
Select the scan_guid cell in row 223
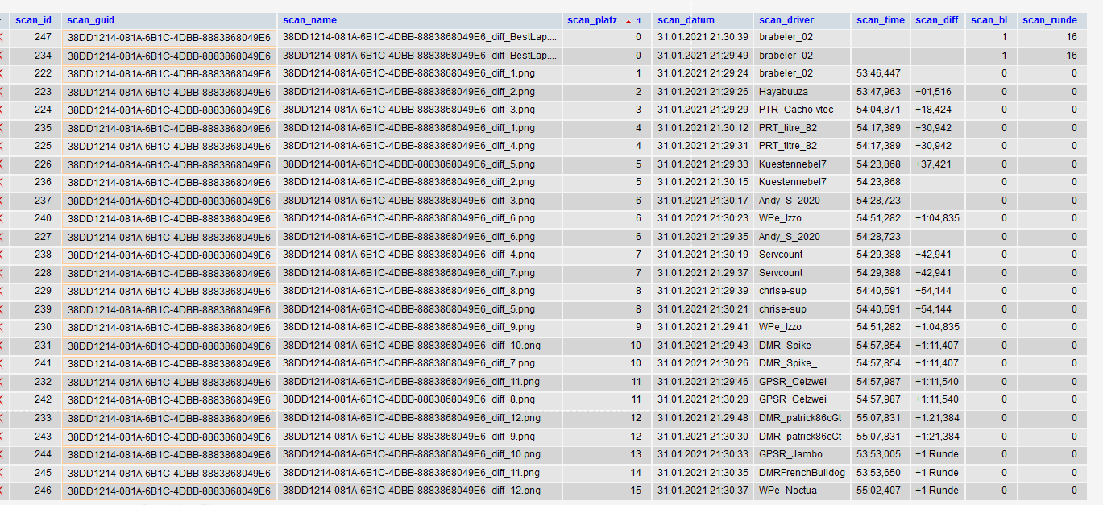coord(168,92)
